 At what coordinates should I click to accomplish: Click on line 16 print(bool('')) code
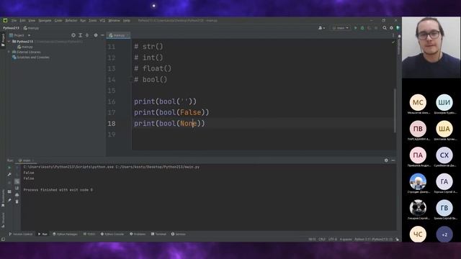tap(165, 101)
